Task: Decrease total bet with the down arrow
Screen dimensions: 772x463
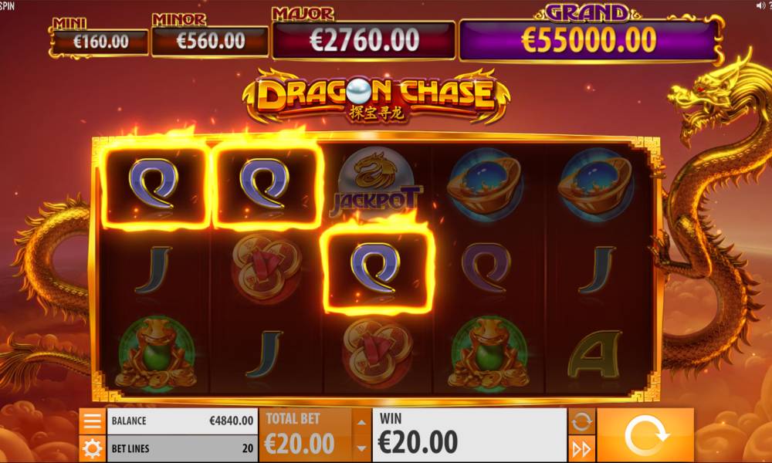Action: [x=361, y=448]
